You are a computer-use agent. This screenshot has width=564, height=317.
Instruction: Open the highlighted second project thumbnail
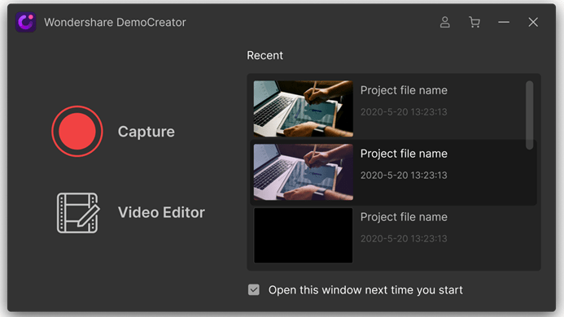(x=304, y=172)
